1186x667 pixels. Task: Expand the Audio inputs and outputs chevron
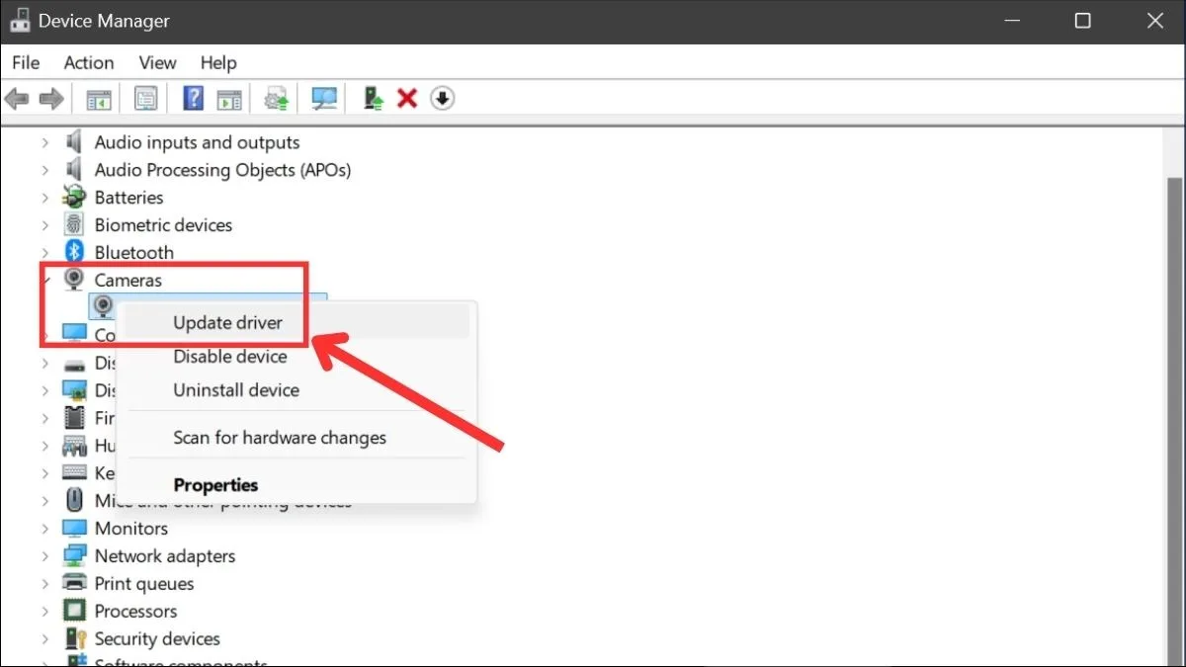[x=44, y=143]
